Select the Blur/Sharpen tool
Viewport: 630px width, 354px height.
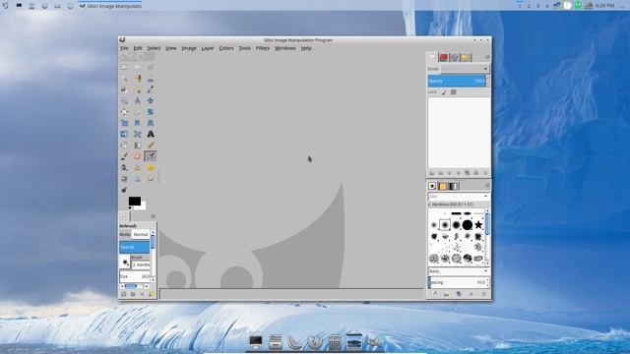pyautogui.click(x=138, y=179)
